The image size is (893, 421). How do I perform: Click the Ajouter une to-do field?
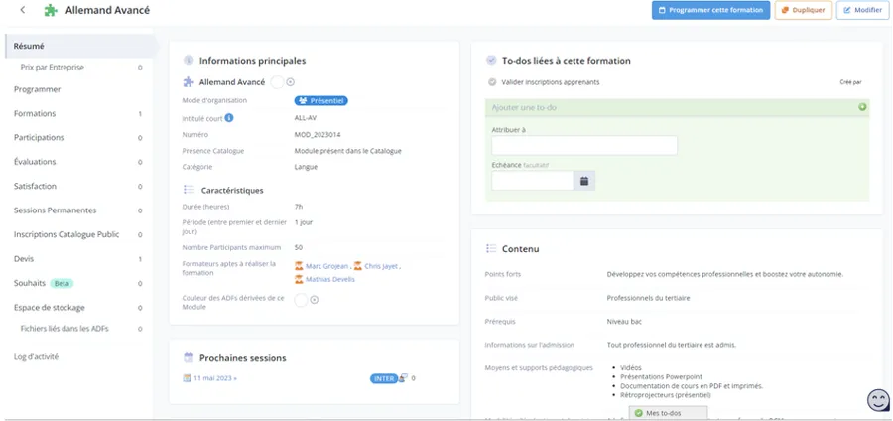pos(673,107)
